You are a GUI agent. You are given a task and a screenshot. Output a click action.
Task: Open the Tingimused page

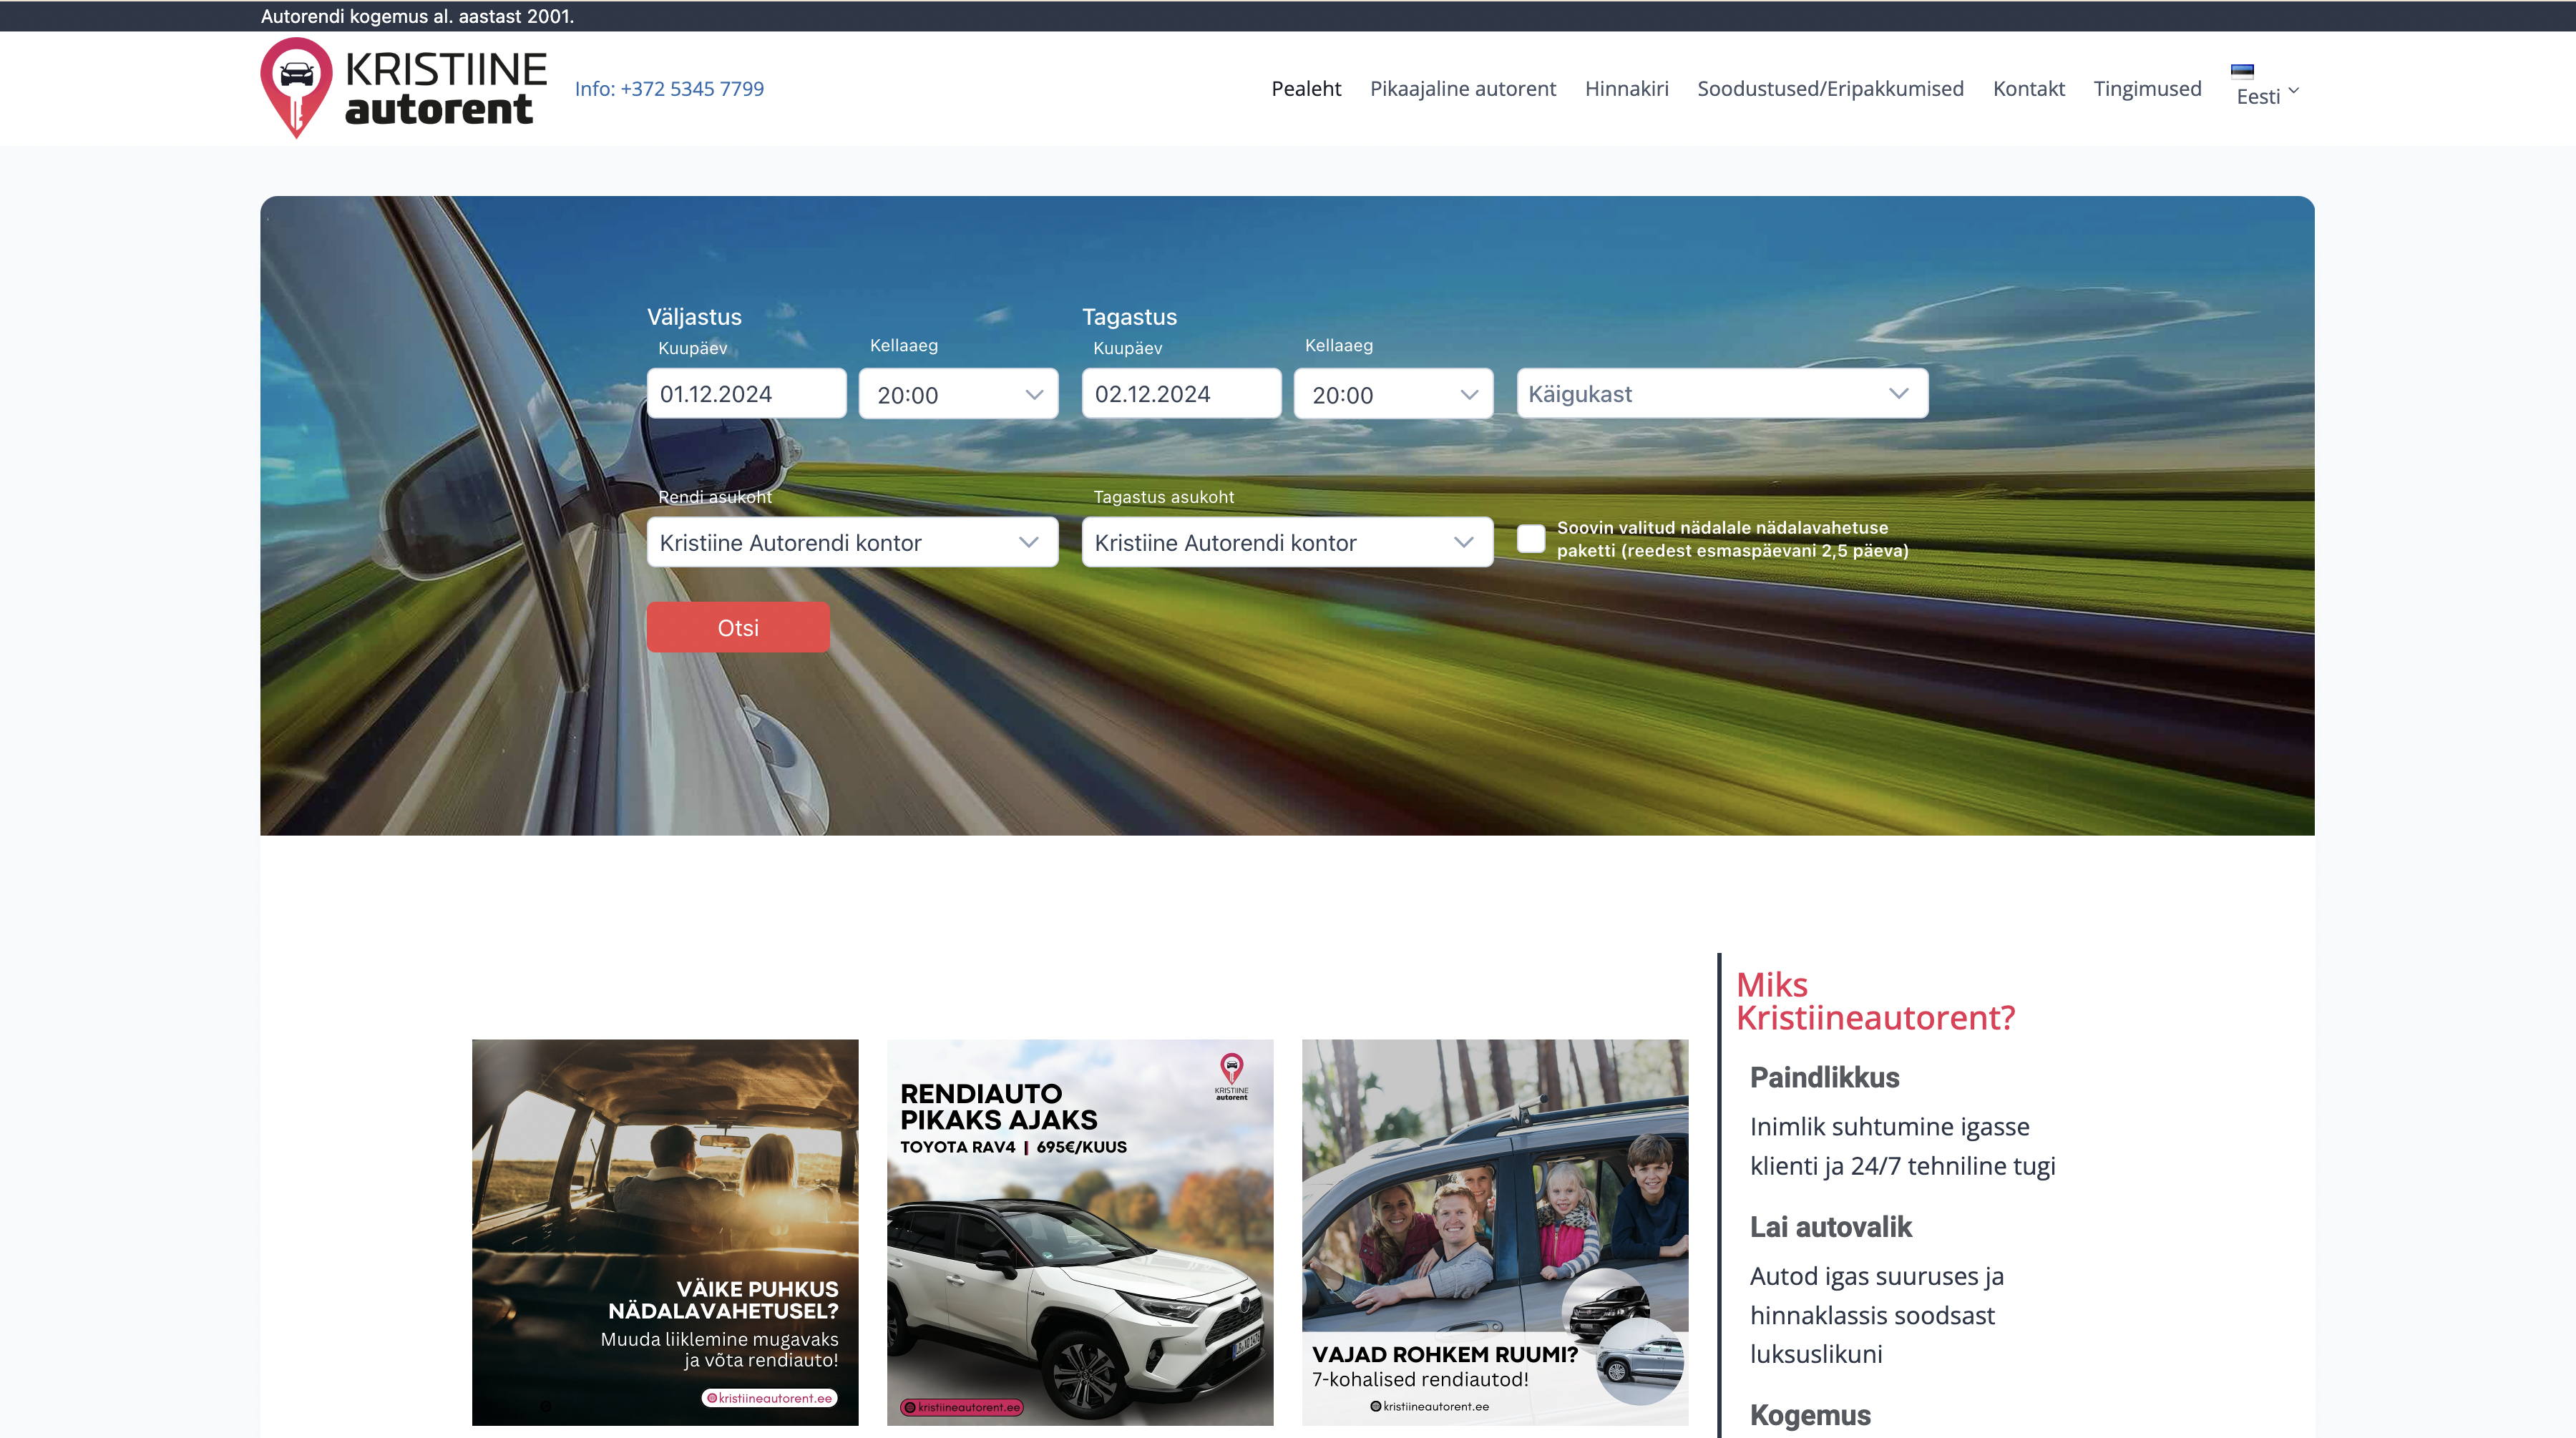click(2147, 88)
